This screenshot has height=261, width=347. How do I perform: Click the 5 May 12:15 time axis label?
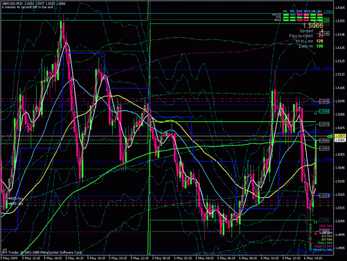31,258
